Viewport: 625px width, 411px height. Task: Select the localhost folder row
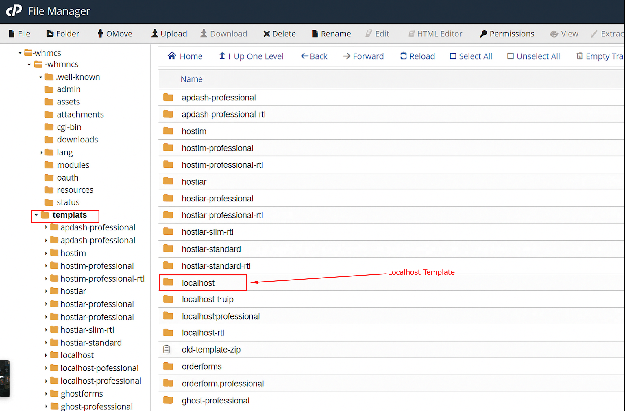(x=198, y=283)
